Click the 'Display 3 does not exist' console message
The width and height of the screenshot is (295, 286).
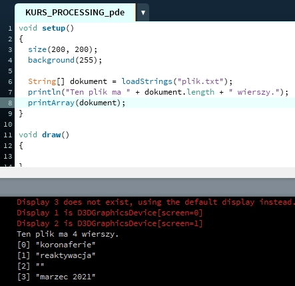tap(156, 202)
